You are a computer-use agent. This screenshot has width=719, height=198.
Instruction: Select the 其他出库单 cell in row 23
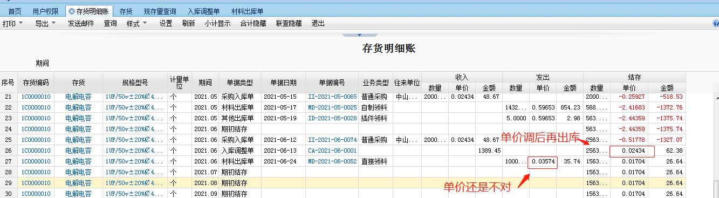pyautogui.click(x=239, y=118)
